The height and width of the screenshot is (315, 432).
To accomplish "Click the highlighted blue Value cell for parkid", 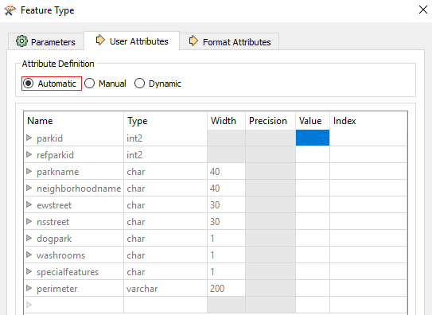I will (x=313, y=138).
